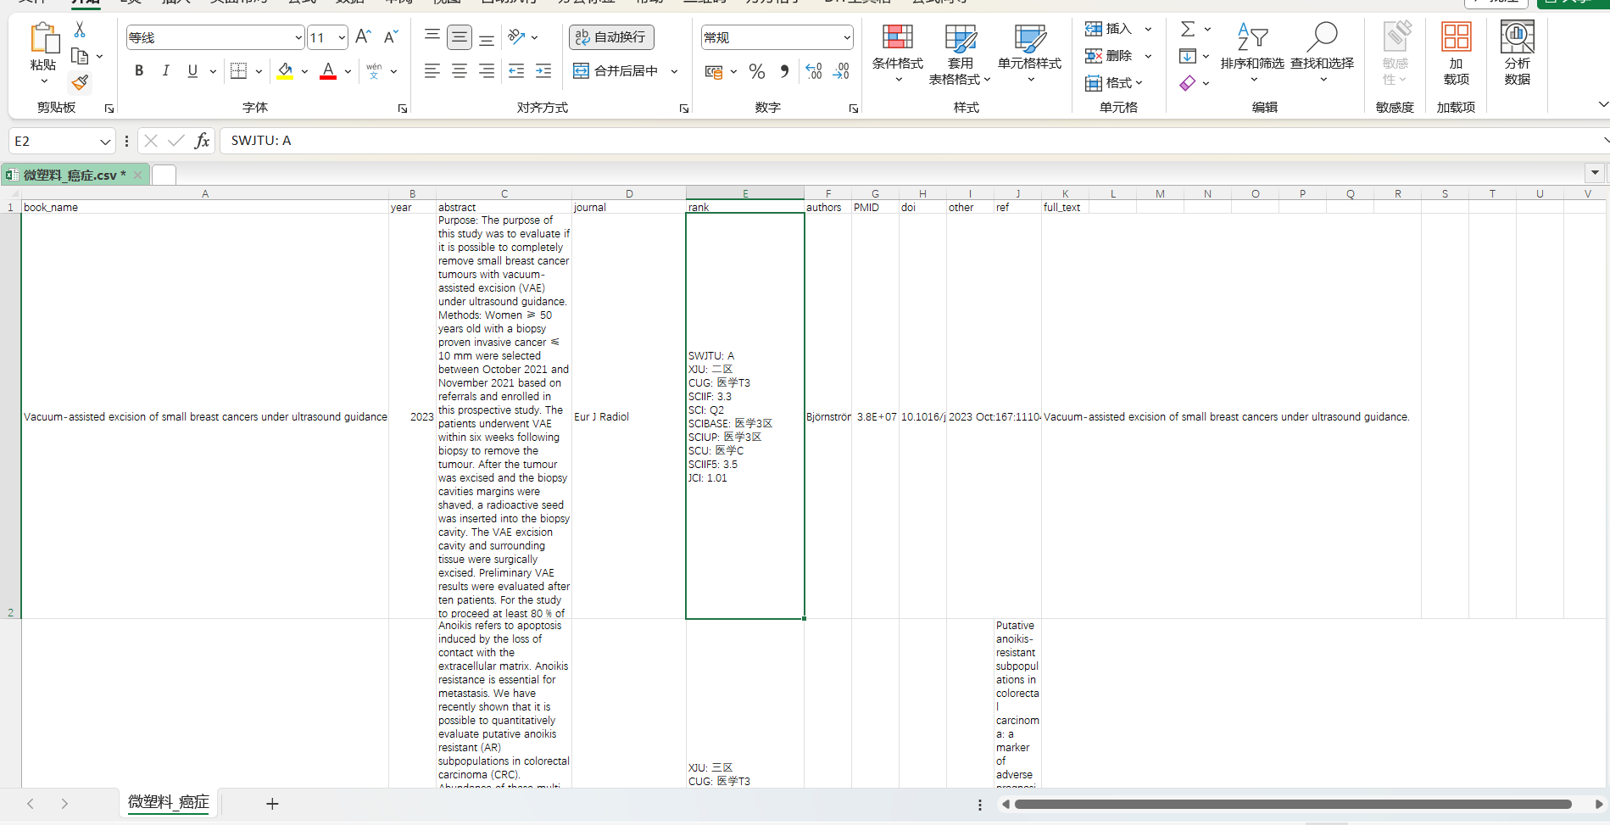Screen dimensions: 1610x825
Task: Open 条件格式 conditional formatting
Action: pos(898,54)
